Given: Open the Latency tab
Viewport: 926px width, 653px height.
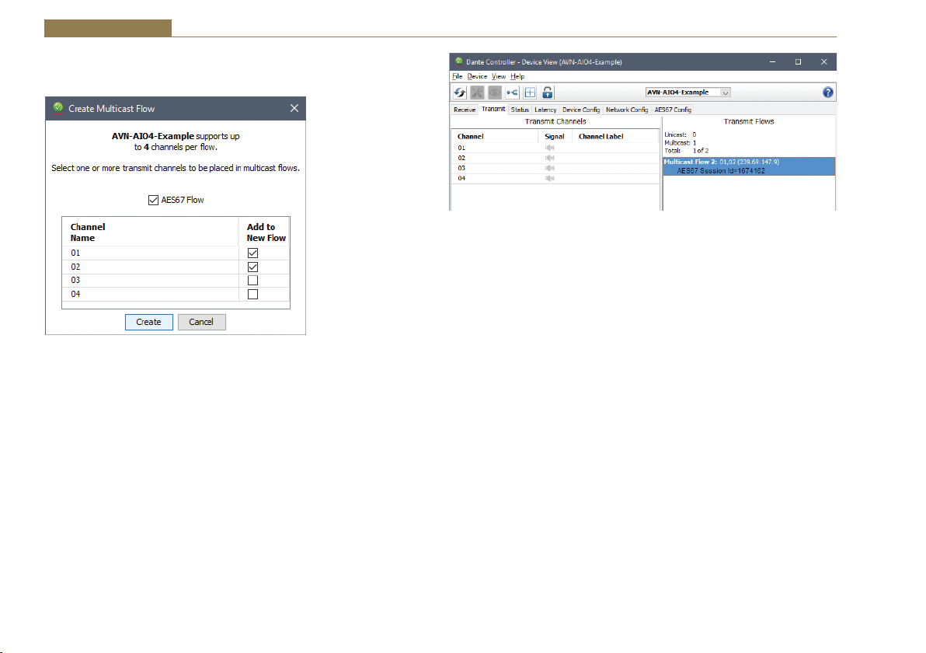Looking at the screenshot, I should pyautogui.click(x=545, y=110).
